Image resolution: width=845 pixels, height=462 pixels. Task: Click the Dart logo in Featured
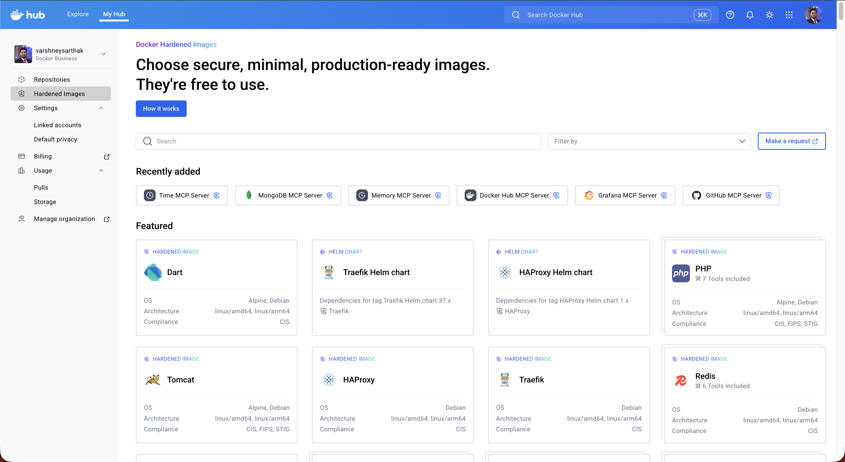click(x=153, y=272)
